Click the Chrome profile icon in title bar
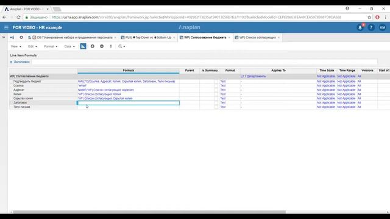The image size is (390, 219). 347,9
